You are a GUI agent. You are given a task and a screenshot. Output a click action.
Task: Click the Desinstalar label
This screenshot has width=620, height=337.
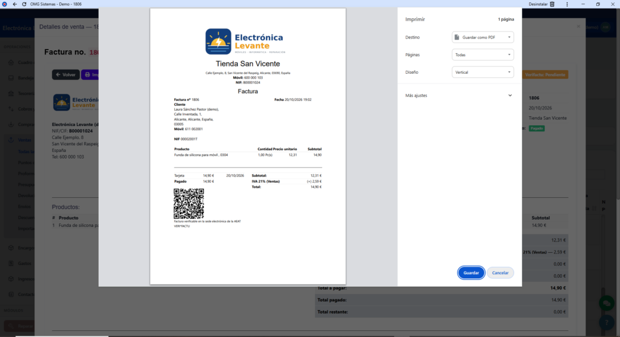(x=538, y=4)
